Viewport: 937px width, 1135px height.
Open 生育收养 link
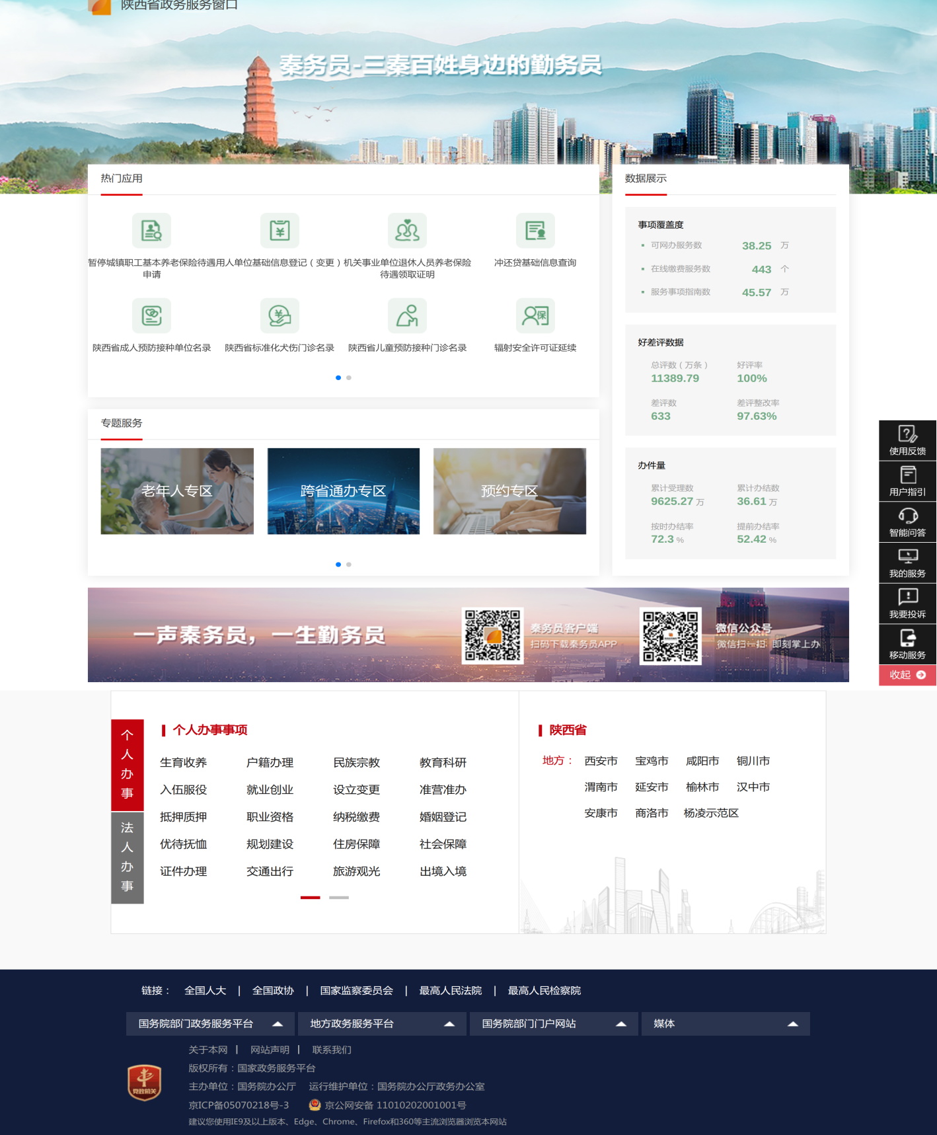point(184,763)
